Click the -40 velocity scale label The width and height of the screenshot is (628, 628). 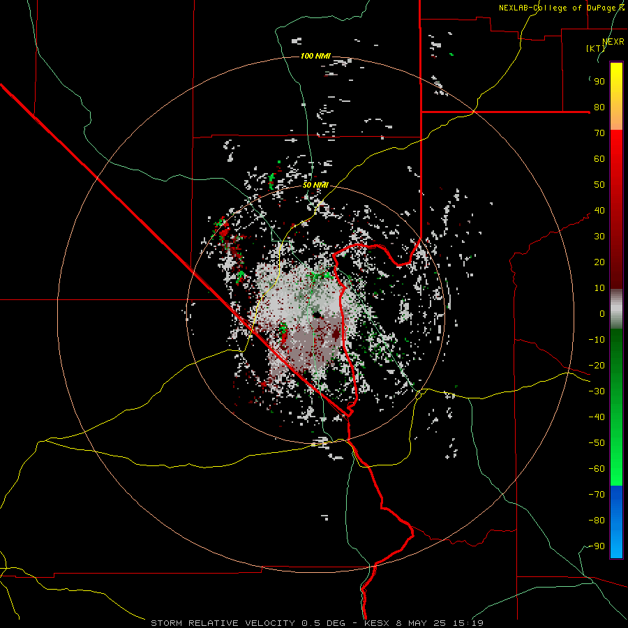[x=597, y=417]
